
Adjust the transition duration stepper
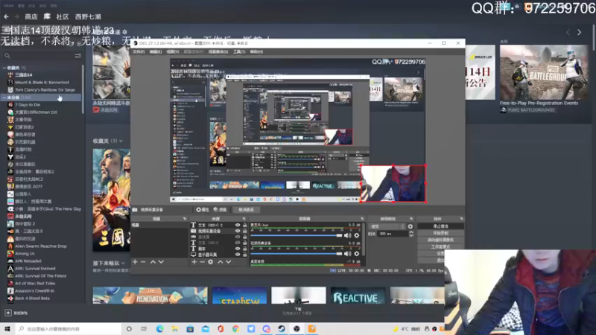(x=411, y=234)
